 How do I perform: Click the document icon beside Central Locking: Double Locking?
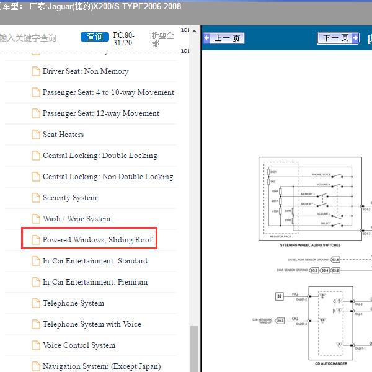pos(36,156)
